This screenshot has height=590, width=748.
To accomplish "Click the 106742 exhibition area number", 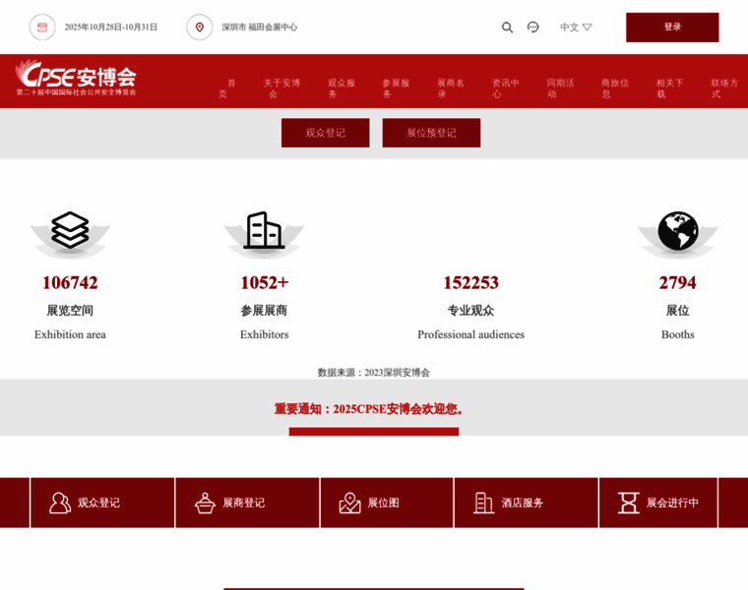I will coord(70,282).
